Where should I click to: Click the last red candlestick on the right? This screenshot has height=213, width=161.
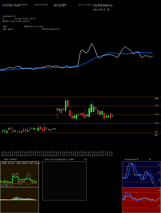[113, 116]
